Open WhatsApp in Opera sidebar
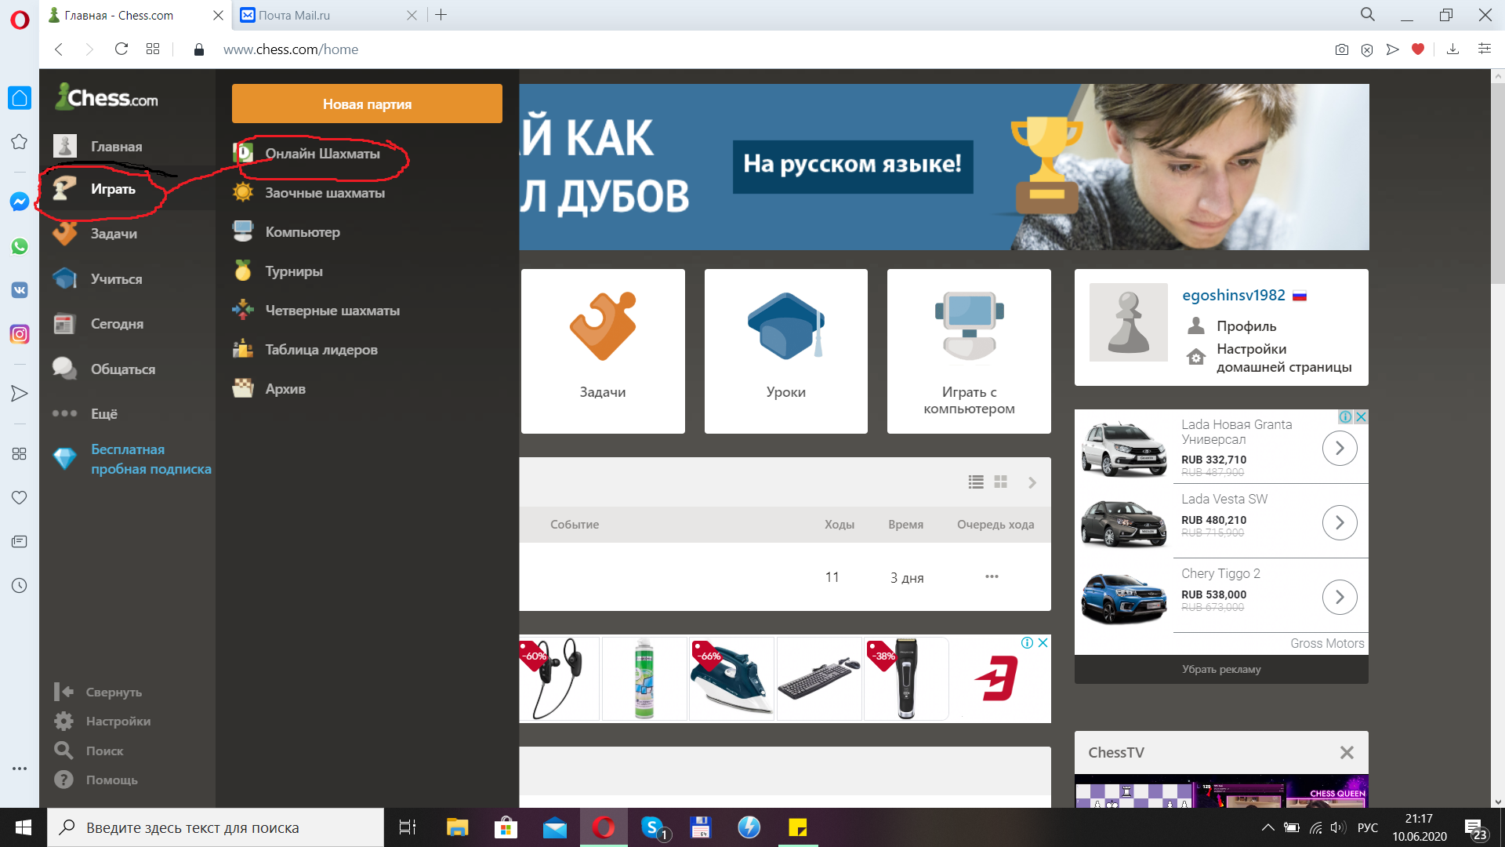Image resolution: width=1505 pixels, height=847 pixels. click(20, 246)
